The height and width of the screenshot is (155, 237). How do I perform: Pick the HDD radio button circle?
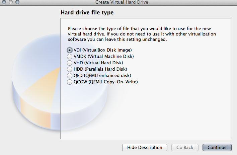coord(70,69)
